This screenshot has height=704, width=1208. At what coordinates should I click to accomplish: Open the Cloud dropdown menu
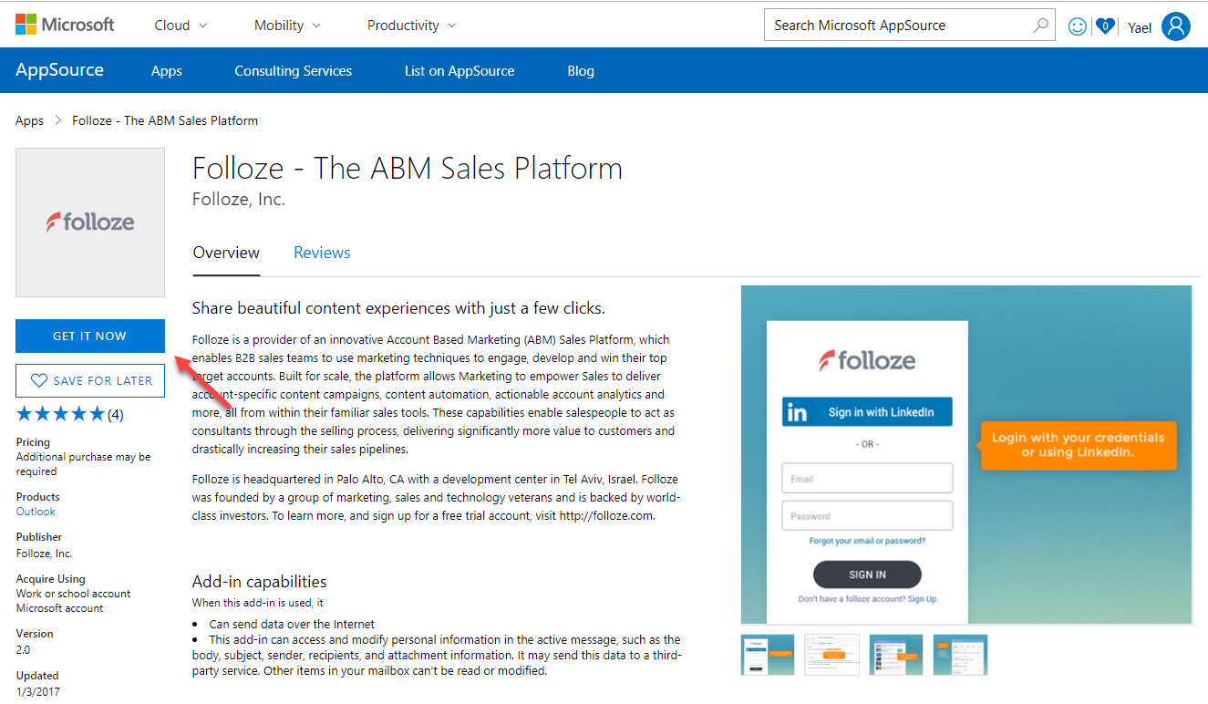point(179,26)
